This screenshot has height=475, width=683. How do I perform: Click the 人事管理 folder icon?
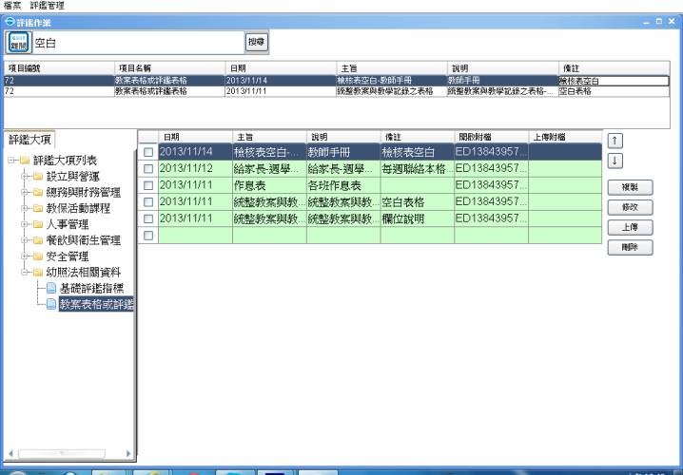pyautogui.click(x=37, y=224)
